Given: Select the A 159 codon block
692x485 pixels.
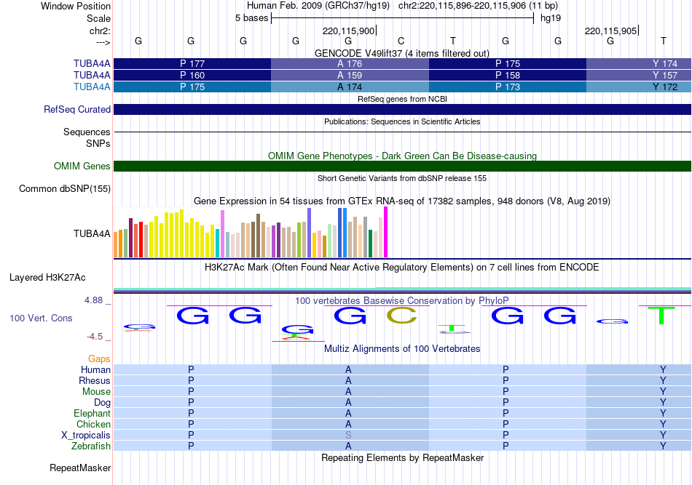Looking at the screenshot, I should (350, 76).
